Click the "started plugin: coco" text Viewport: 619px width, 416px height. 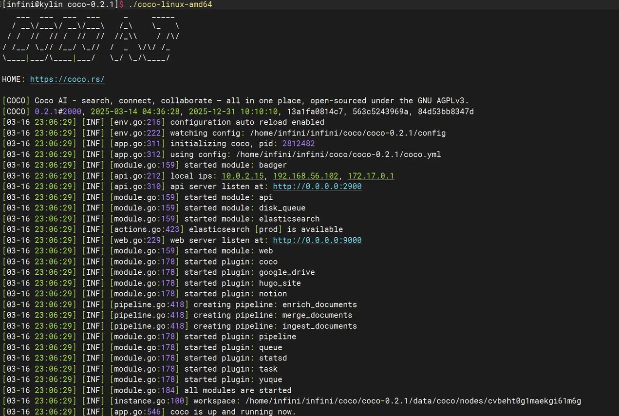tap(231, 262)
